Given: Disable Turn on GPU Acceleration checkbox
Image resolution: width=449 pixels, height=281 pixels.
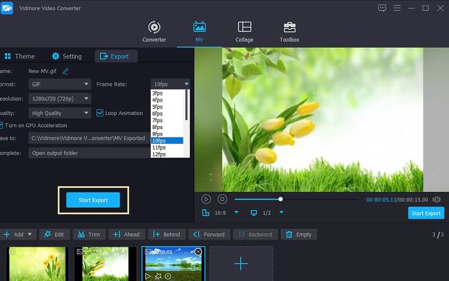Looking at the screenshot, I should point(2,125).
